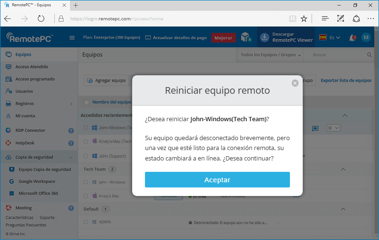This screenshot has width=379, height=240.
Task: Show help for Meeting
Action: tap(71, 208)
